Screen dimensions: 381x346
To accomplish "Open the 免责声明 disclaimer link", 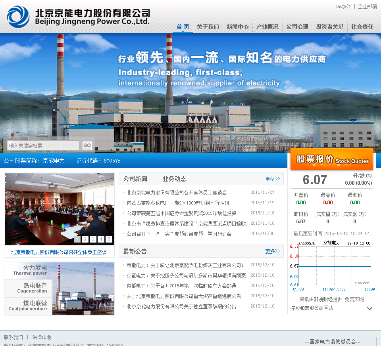I will pos(354,299).
